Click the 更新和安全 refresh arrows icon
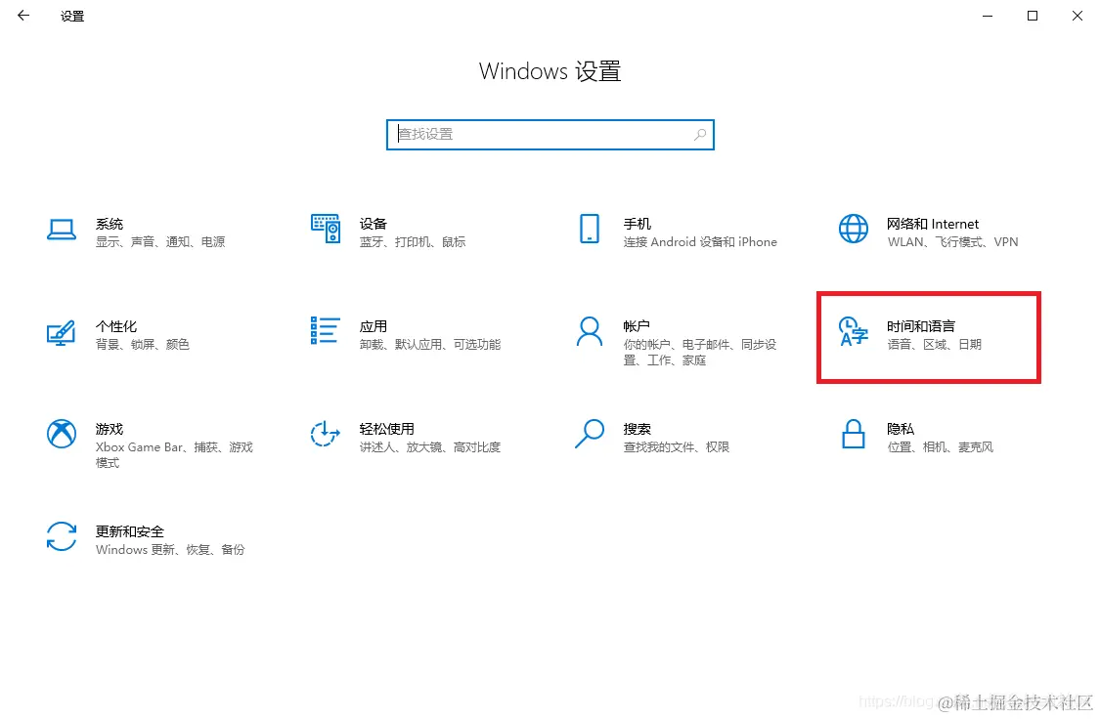This screenshot has height=719, width=1100. 62,536
